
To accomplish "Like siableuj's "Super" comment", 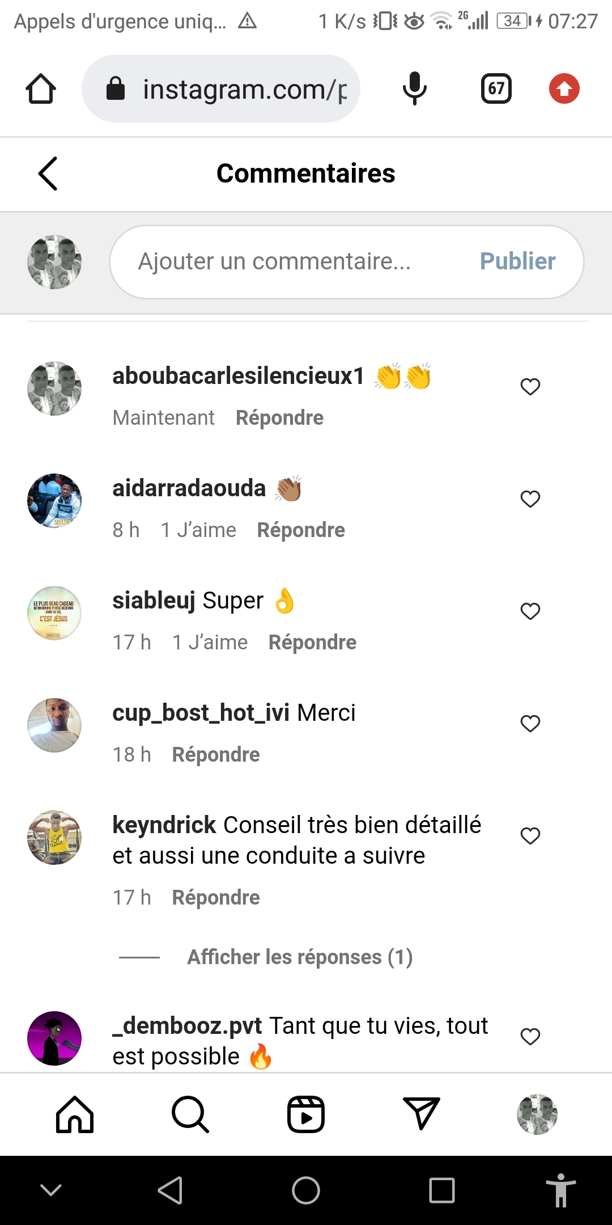I will coord(530,611).
